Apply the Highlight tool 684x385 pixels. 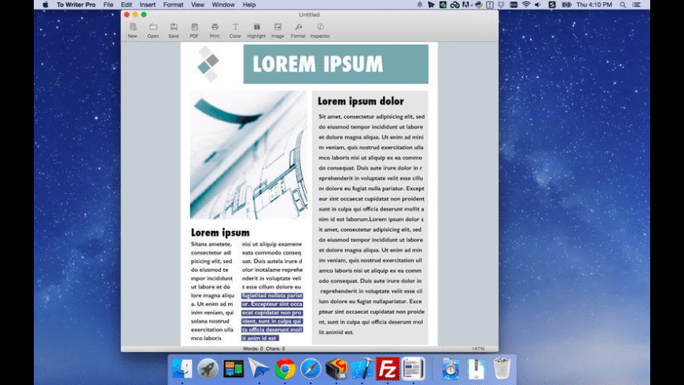coord(256,30)
